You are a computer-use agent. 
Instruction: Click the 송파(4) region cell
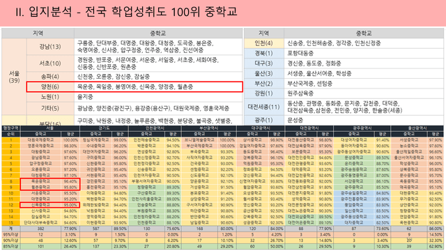[50, 77]
